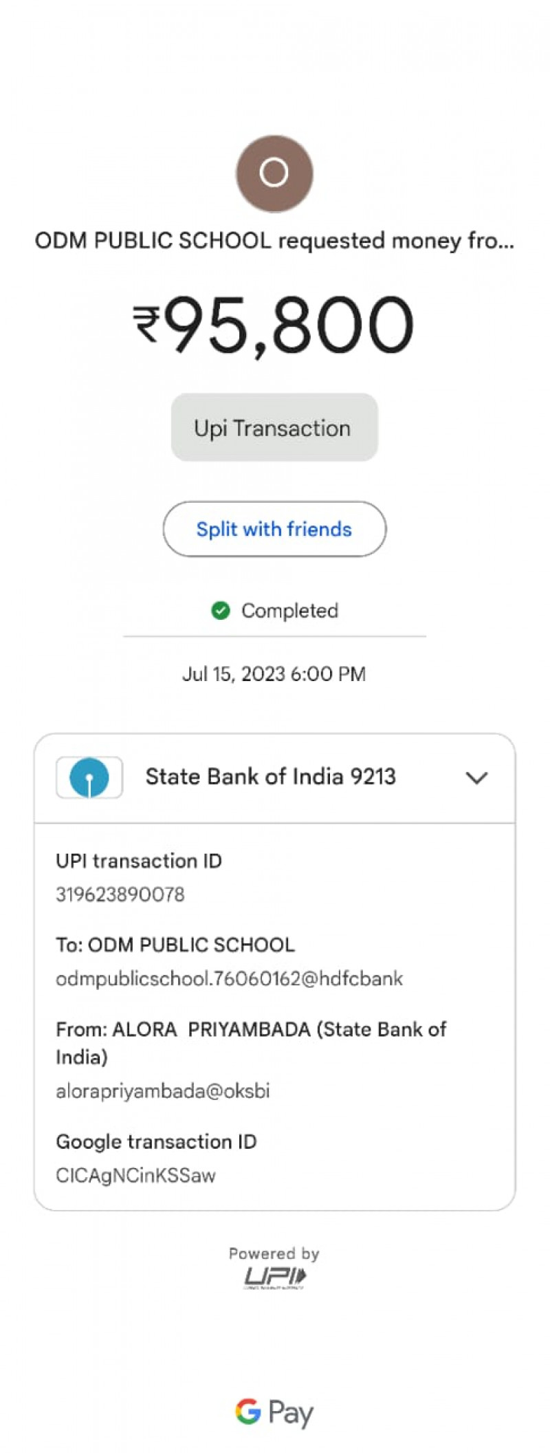
Task: Click the To: ODM PUBLIC SCHOOL label
Action: pyautogui.click(x=175, y=945)
